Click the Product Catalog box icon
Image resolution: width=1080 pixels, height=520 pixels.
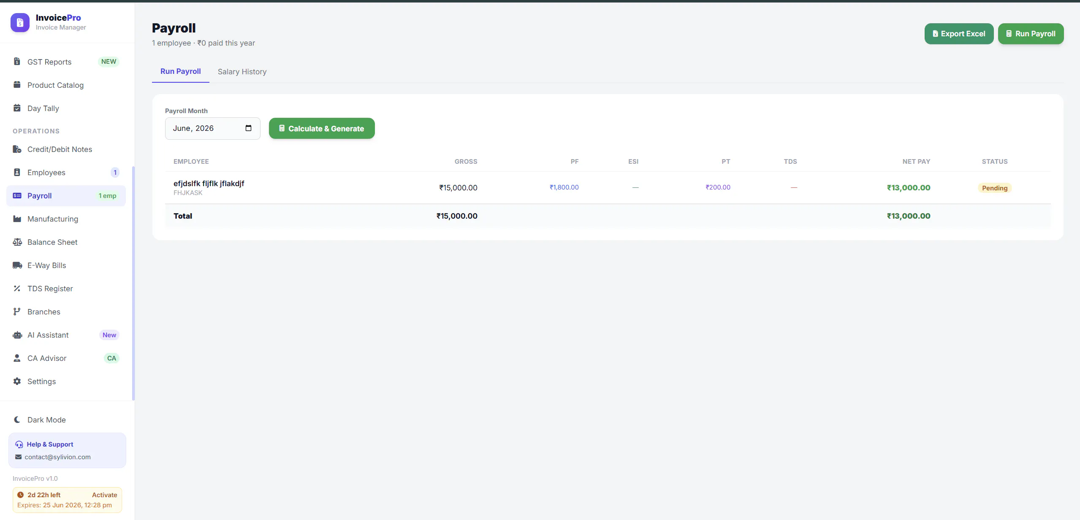click(x=17, y=85)
